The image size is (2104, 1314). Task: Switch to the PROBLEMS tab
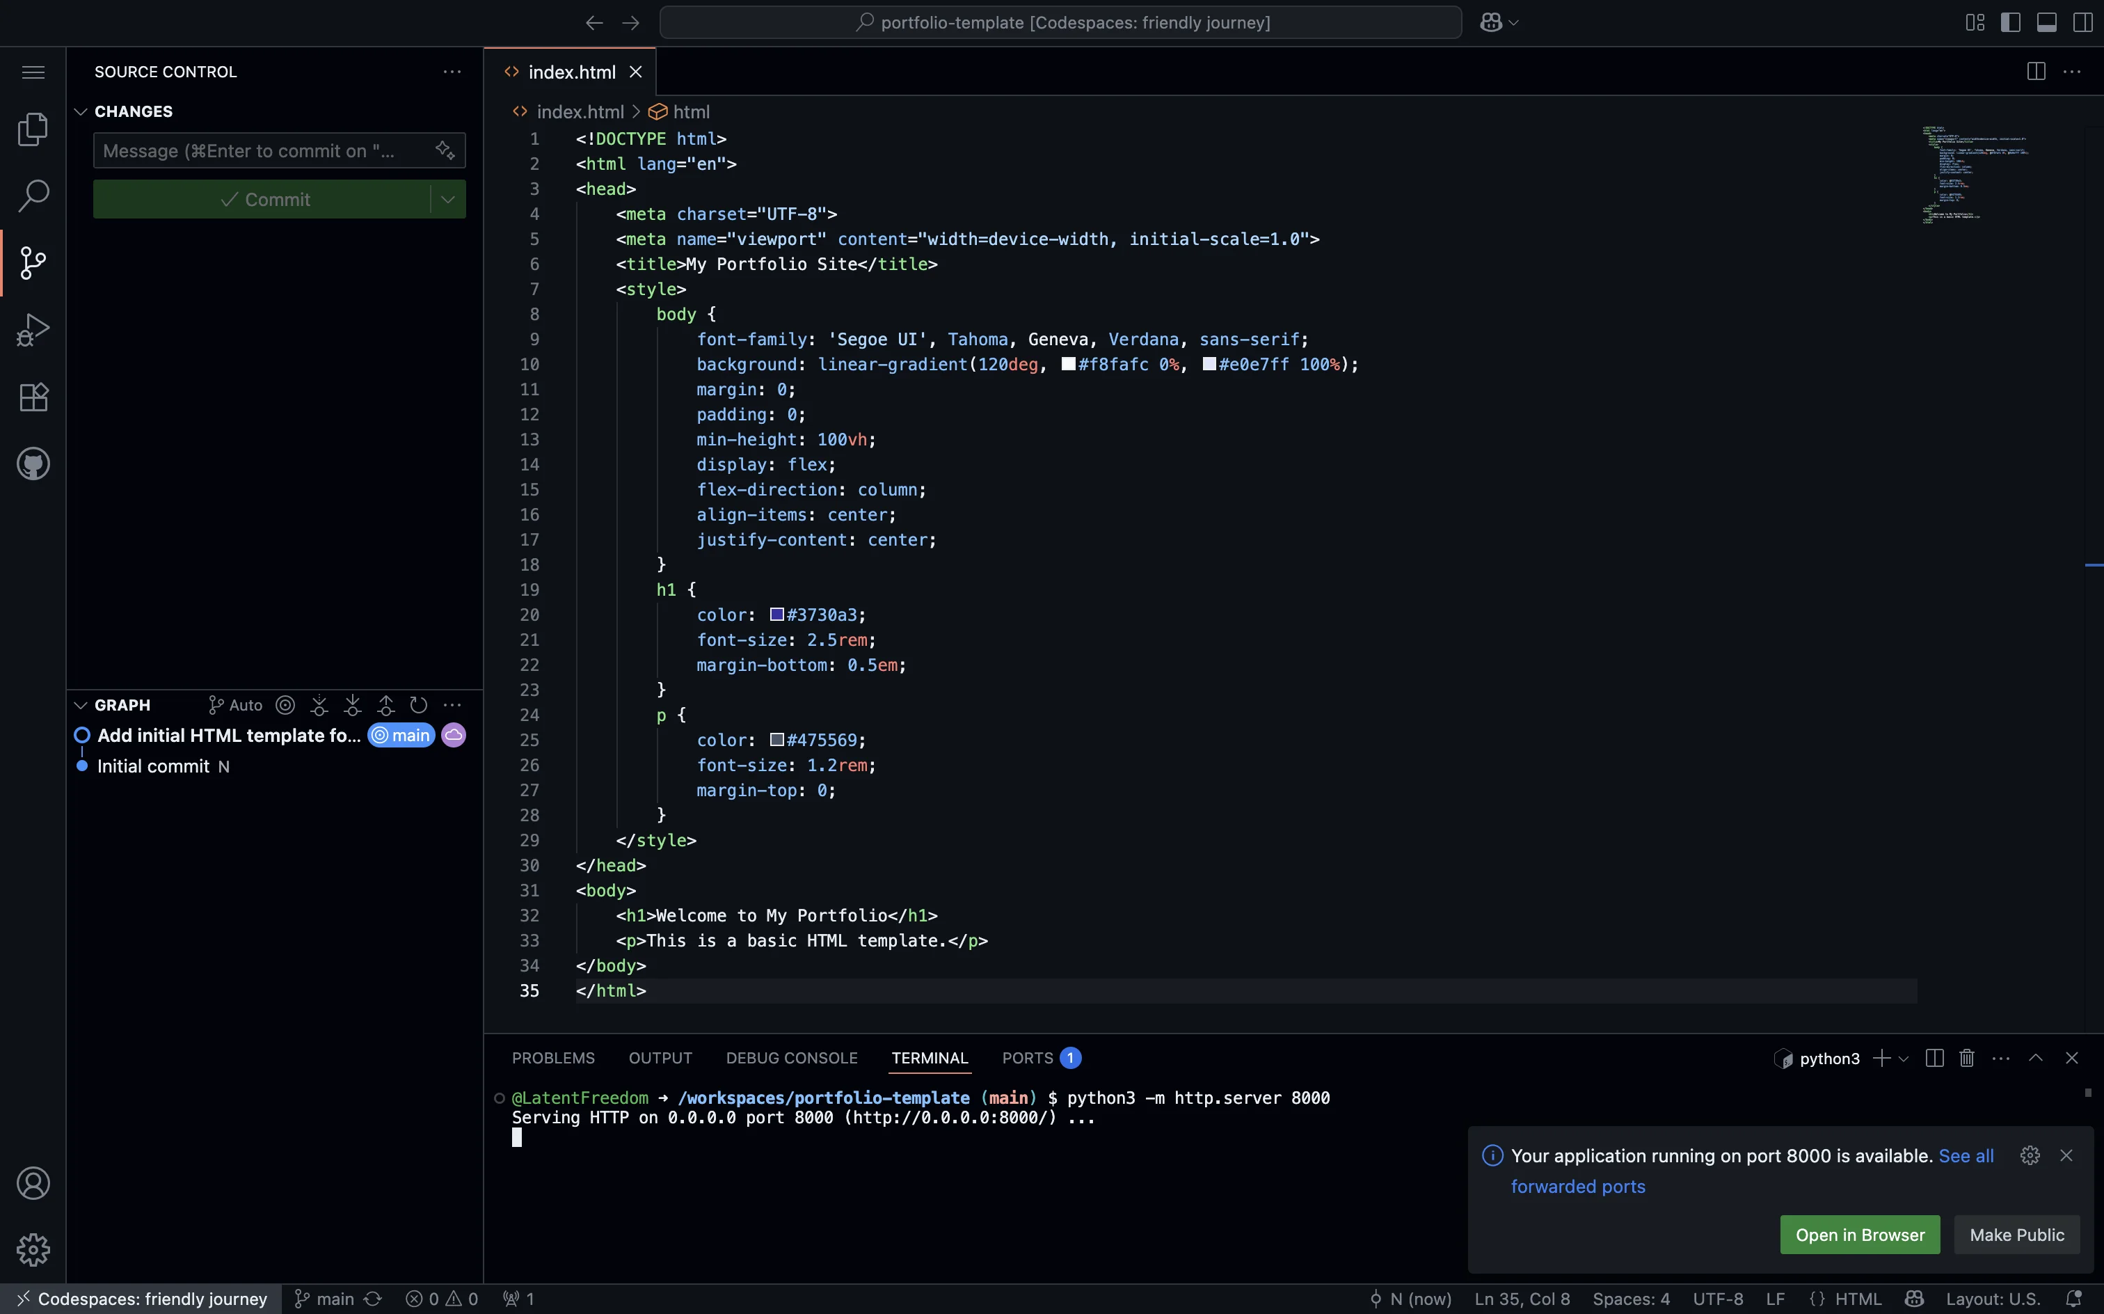(x=553, y=1058)
